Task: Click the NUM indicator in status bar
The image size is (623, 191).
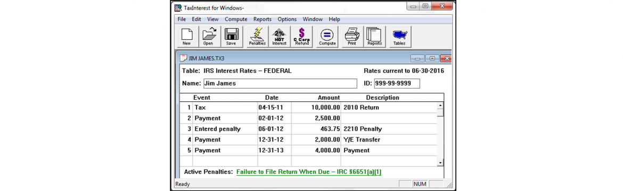Action: pyautogui.click(x=420, y=184)
